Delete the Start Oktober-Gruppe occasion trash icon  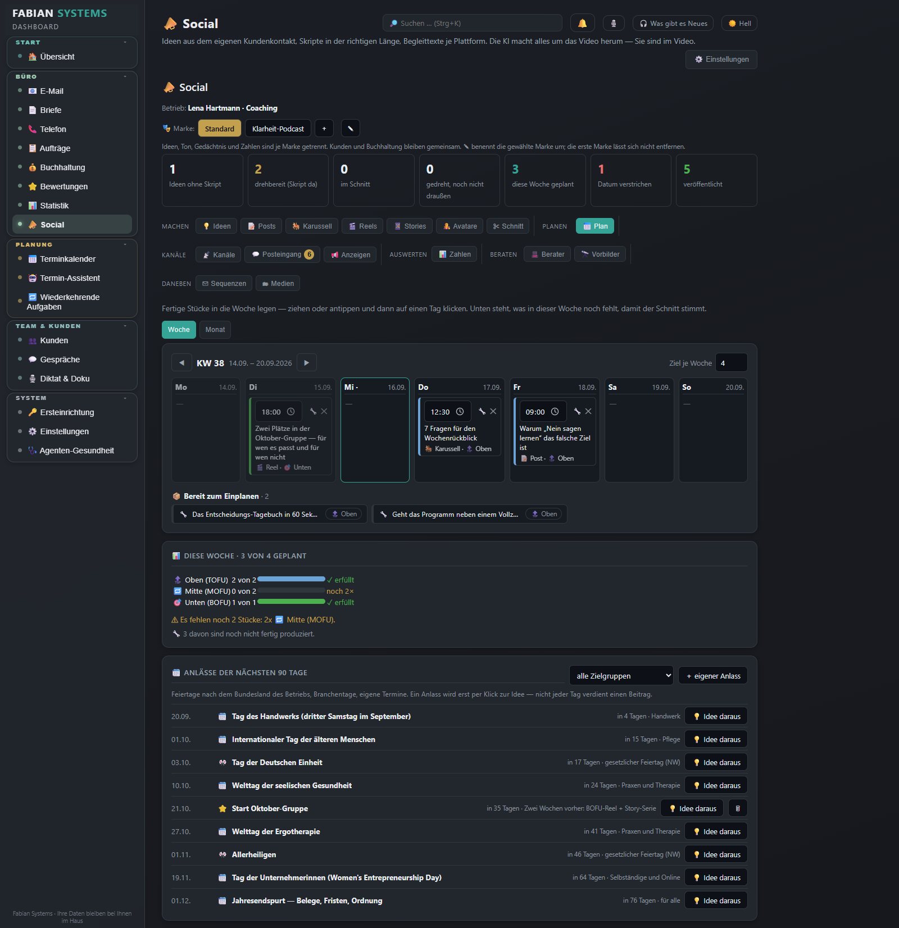tap(738, 808)
